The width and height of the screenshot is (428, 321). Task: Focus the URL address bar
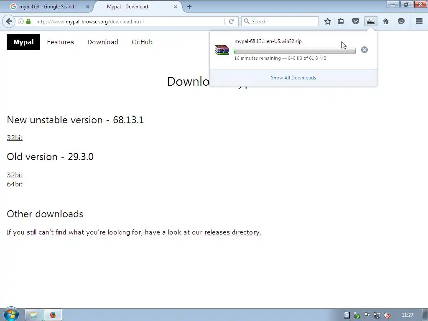click(130, 21)
